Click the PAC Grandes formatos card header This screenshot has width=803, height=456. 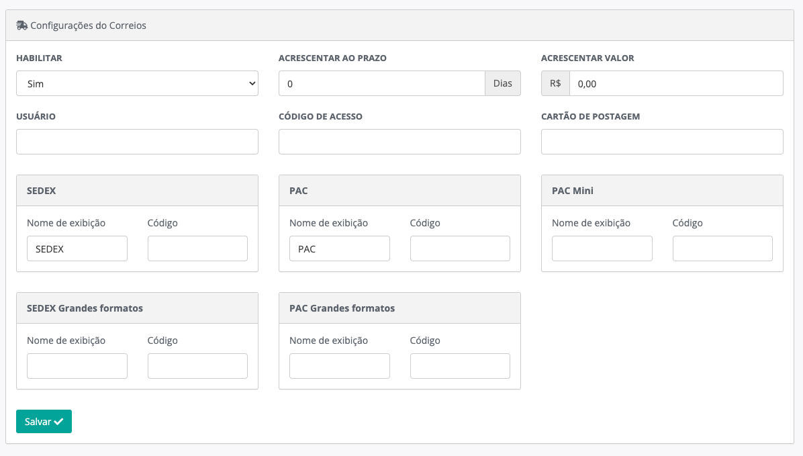tap(399, 308)
